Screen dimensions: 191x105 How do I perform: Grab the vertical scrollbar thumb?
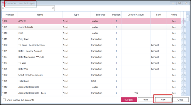(x=188, y=18)
